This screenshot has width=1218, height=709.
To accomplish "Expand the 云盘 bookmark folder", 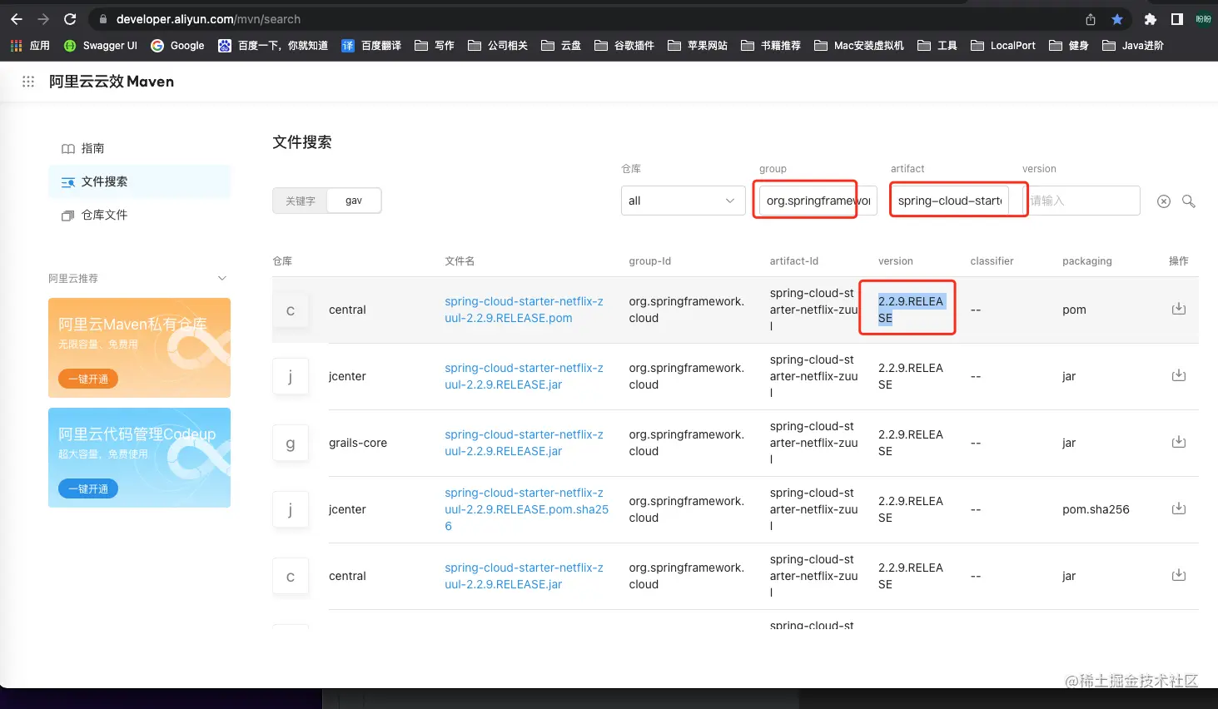I will tap(561, 46).
